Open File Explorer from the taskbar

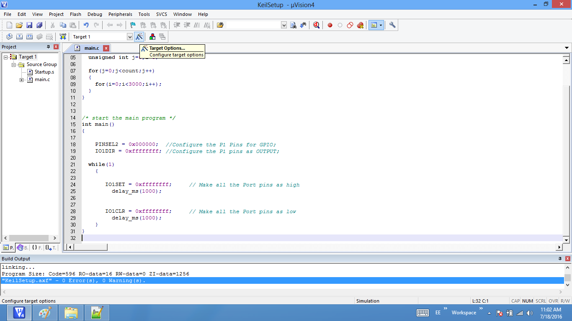coord(71,313)
